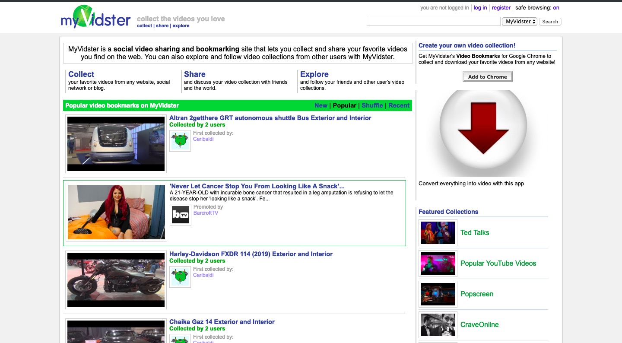Viewport: 622px width, 343px height.
Task: Click 'Collected by 2 users' under Harley-Davidson
Action: click(x=197, y=261)
